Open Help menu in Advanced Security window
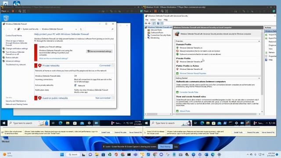This screenshot has height=158, width=281. tap(166, 20)
